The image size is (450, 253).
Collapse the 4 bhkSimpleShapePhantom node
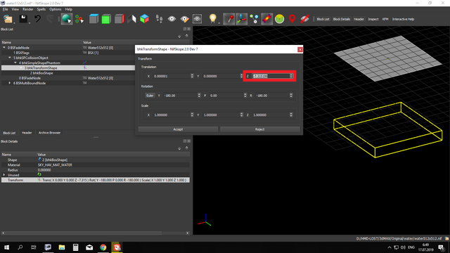click(15, 63)
